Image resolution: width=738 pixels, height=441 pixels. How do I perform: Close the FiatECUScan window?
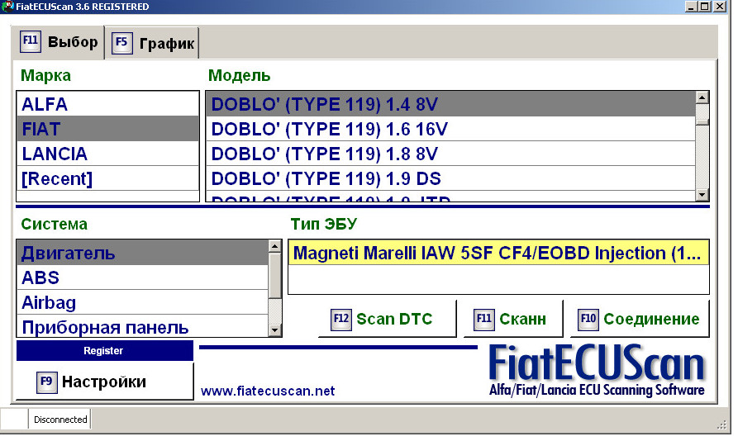720,6
